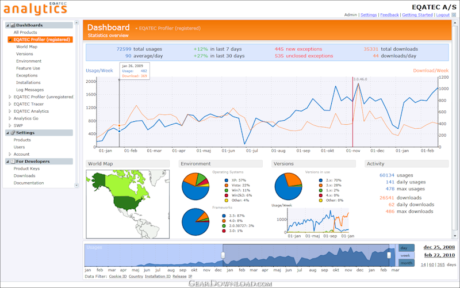Click the Settings link in header
This screenshot has width=460, height=288.
tap(369, 15)
